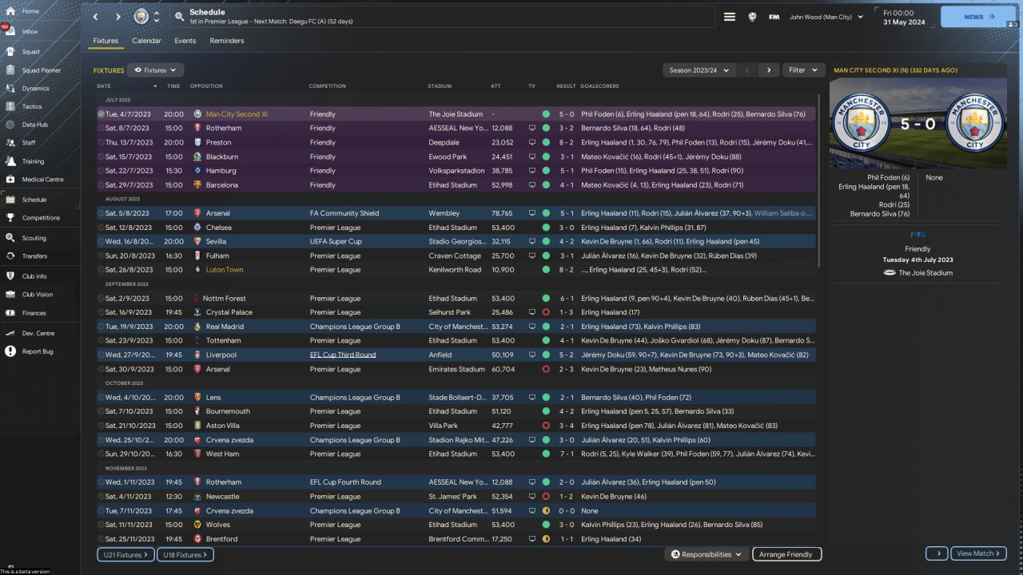The image size is (1023, 575).
Task: Click the Arrange Friendly button
Action: (786, 554)
